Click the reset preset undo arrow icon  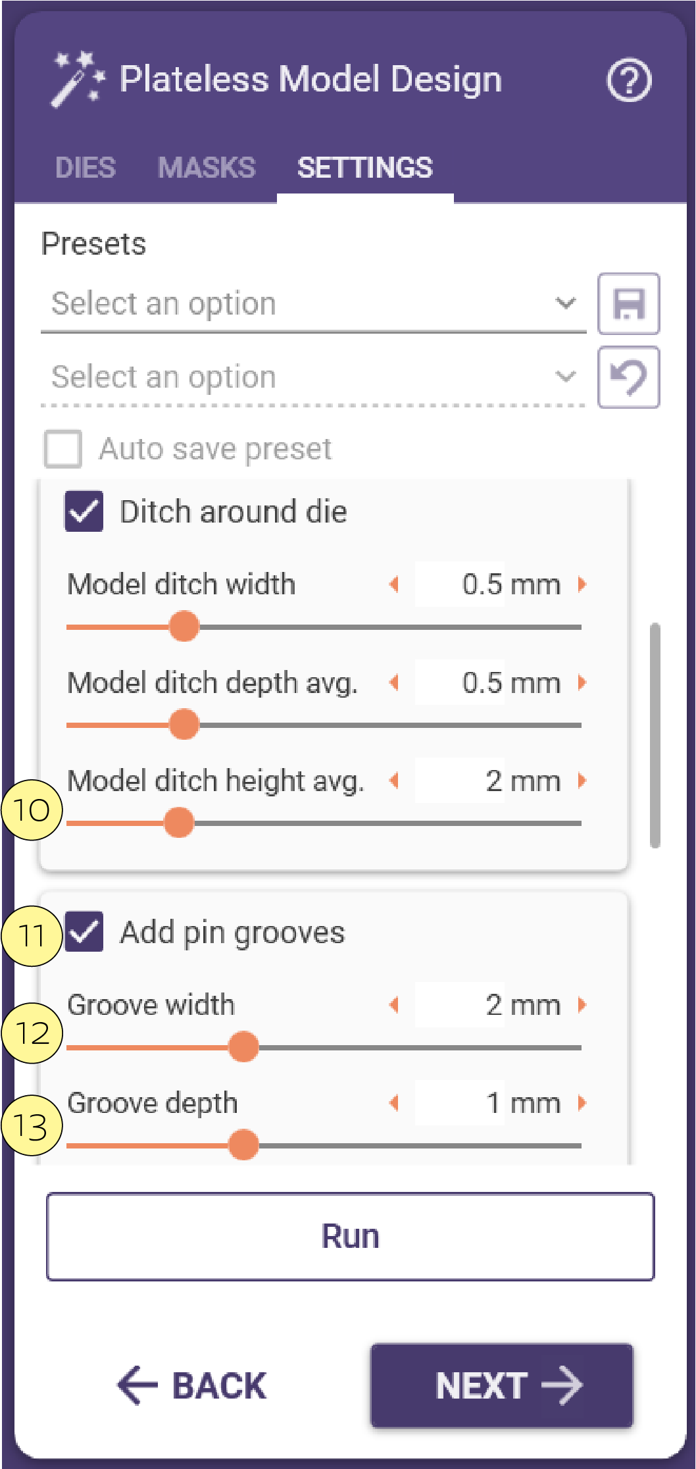click(629, 378)
